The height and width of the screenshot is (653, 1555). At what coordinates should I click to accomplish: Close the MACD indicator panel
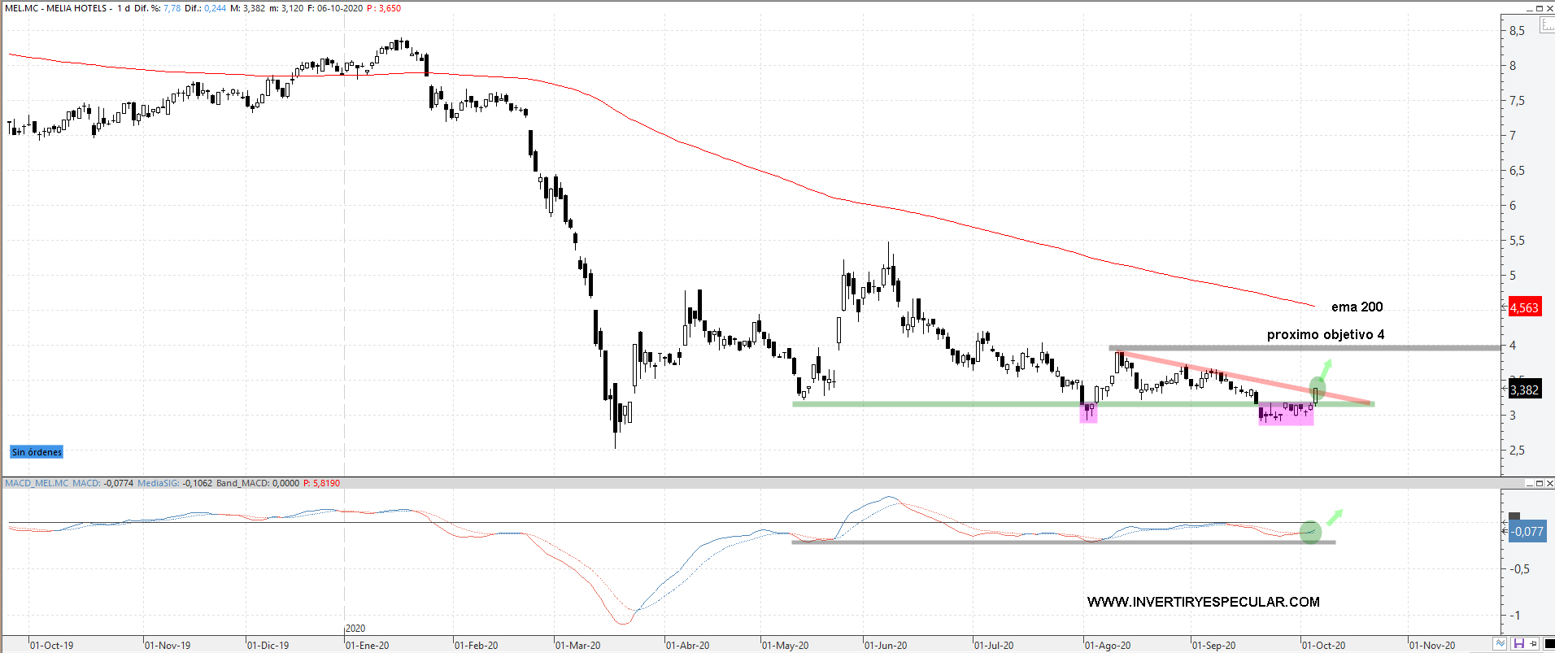coord(1549,483)
